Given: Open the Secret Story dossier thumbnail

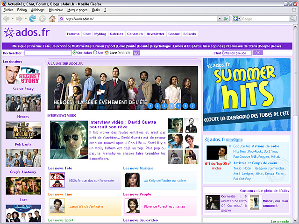Looking at the screenshot, I should click(x=23, y=75).
